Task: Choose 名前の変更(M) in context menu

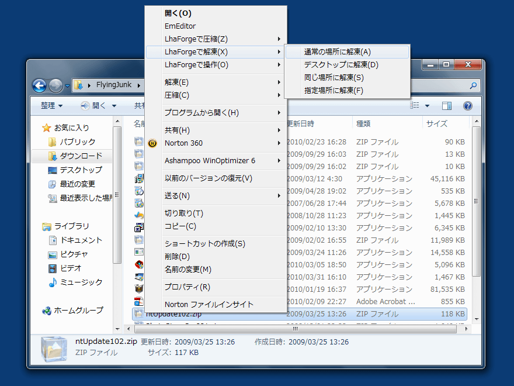Action: [216, 270]
